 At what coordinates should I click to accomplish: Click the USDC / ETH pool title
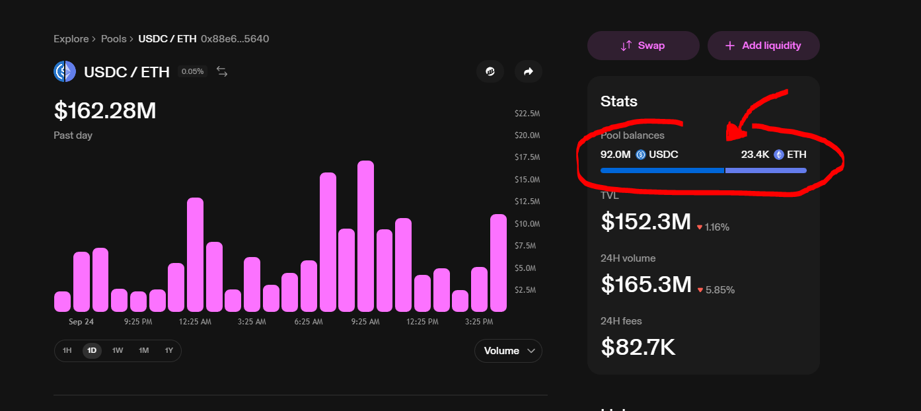point(127,71)
